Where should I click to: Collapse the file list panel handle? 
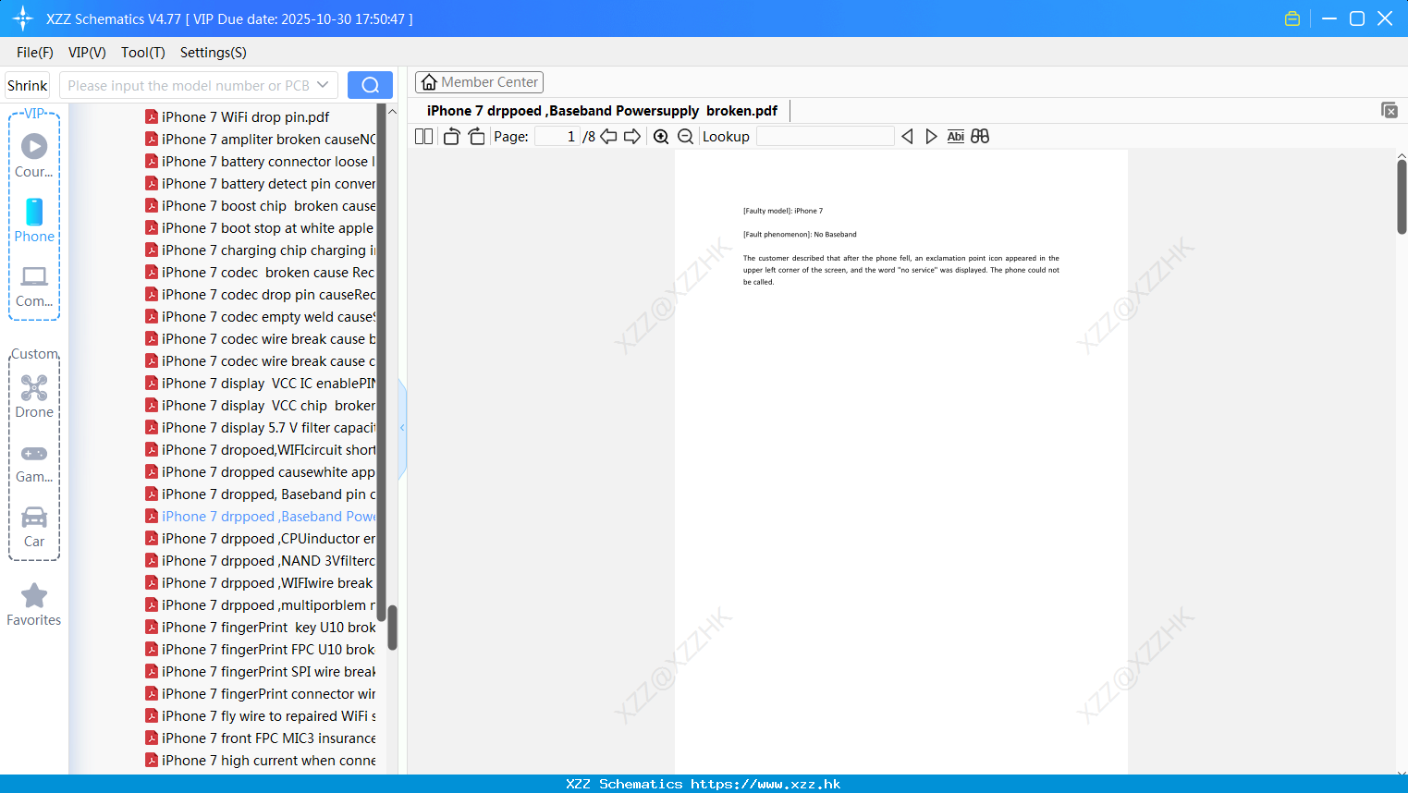(402, 428)
